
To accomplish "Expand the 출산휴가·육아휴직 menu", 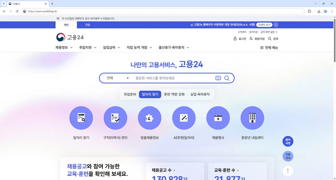I will point(174,47).
